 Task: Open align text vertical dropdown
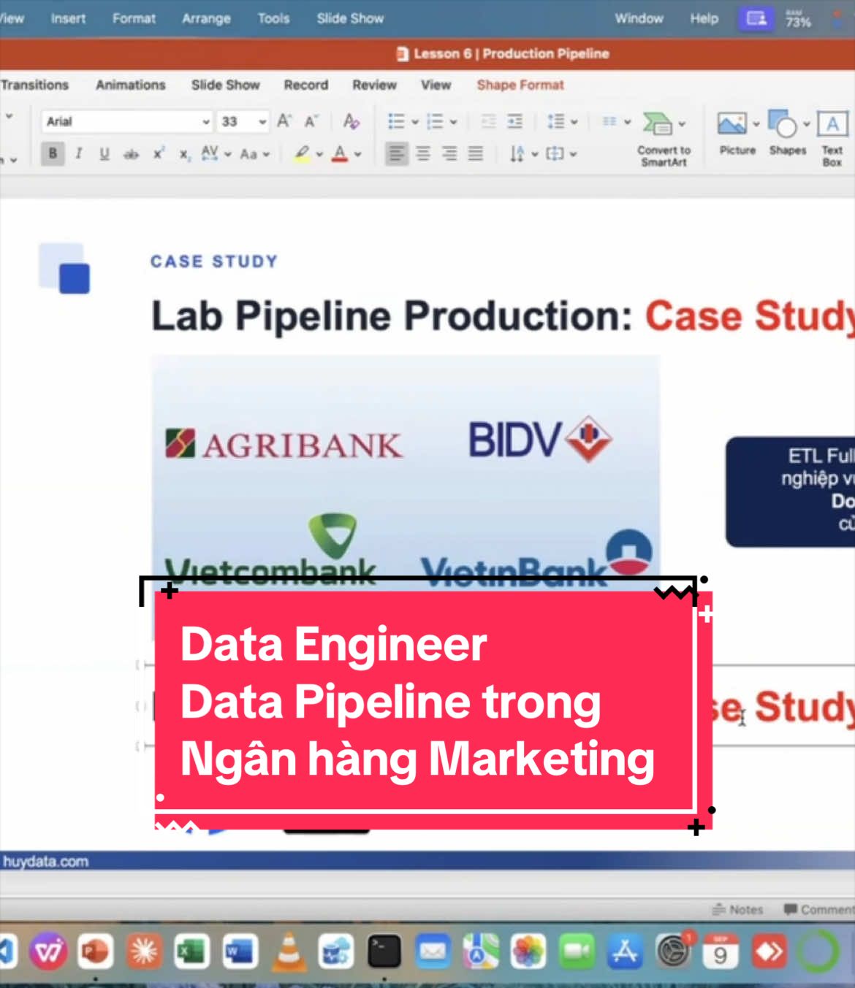[x=561, y=153]
